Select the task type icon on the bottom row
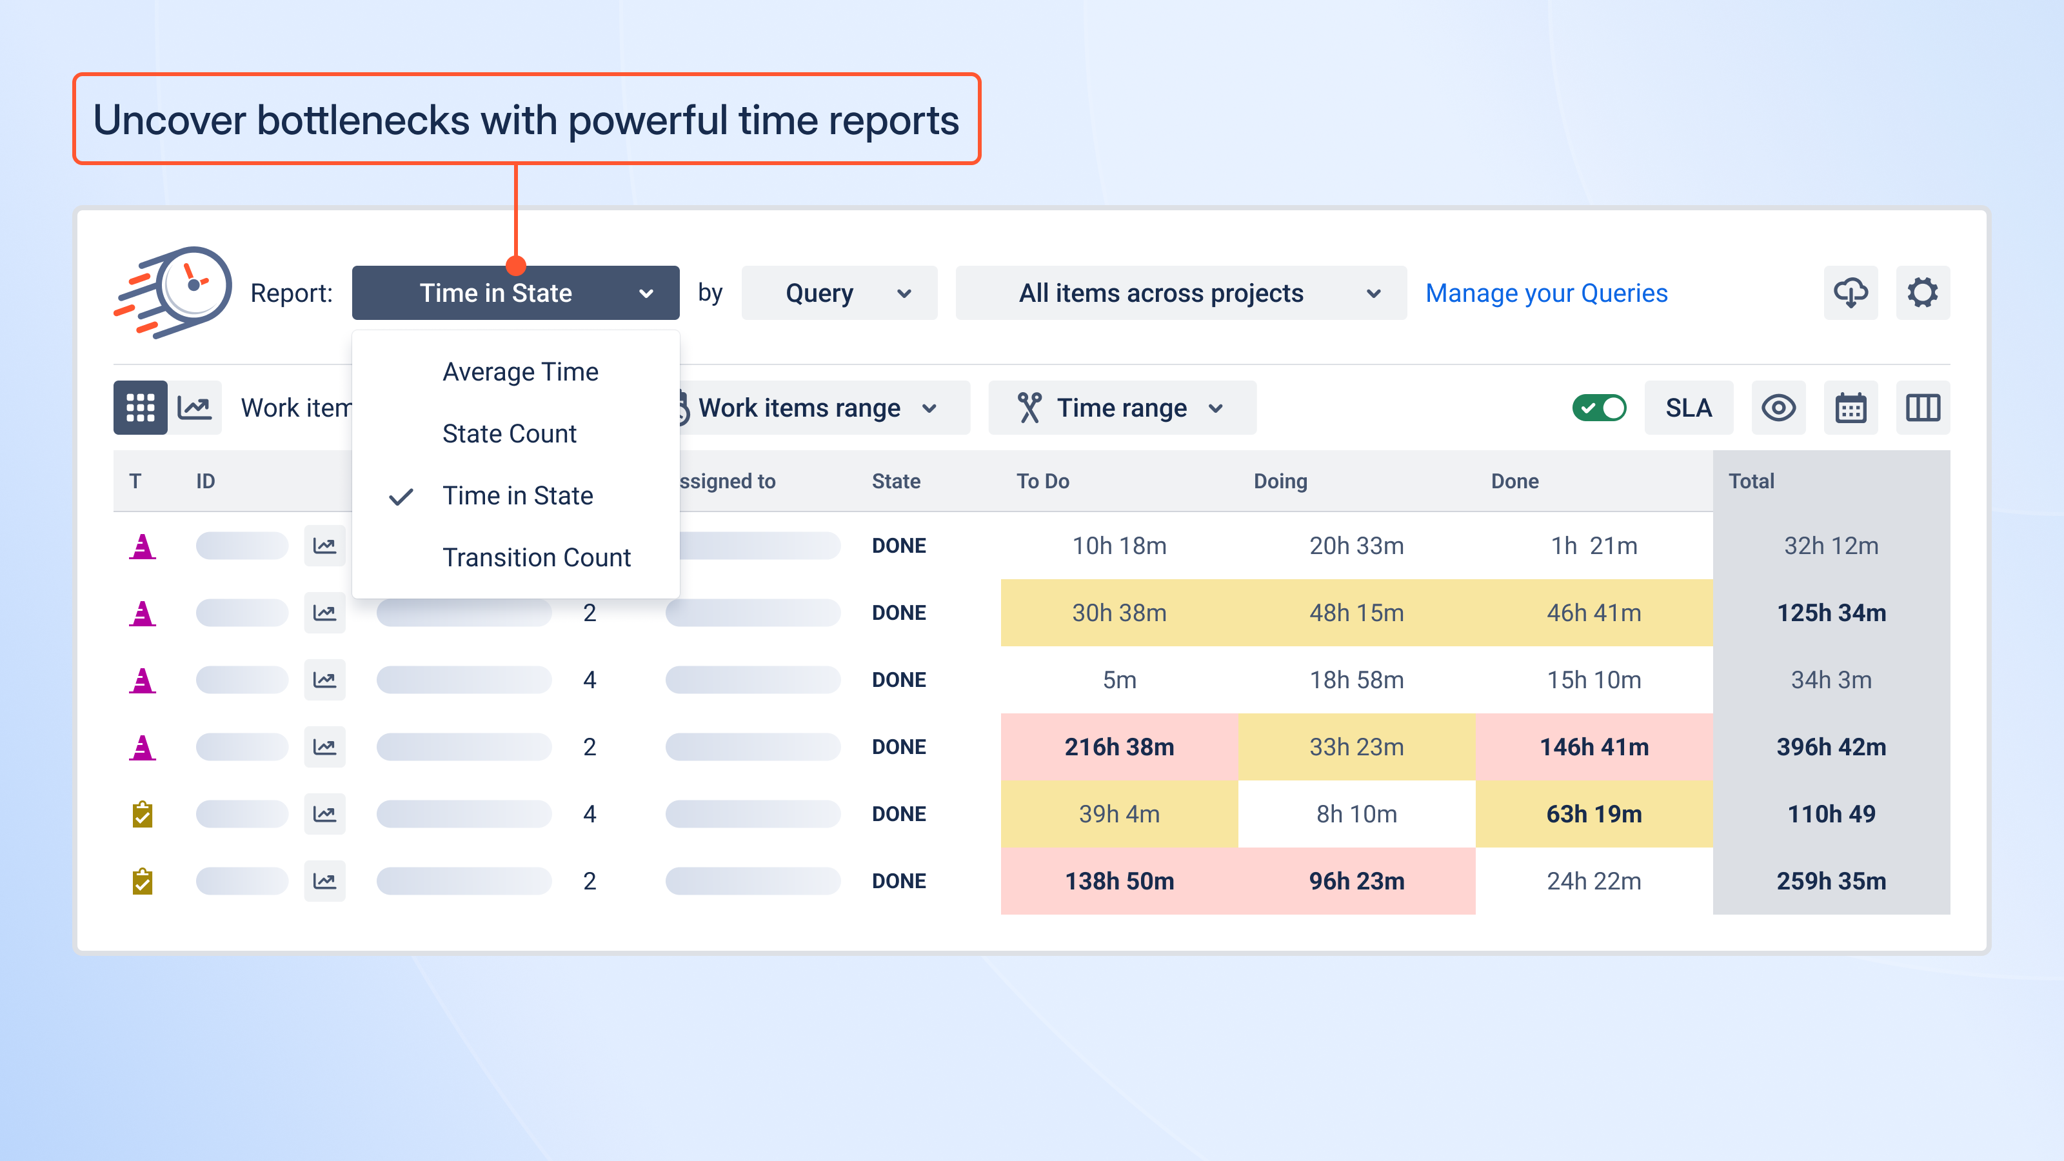Viewport: 2064px width, 1161px height. pyautogui.click(x=142, y=880)
